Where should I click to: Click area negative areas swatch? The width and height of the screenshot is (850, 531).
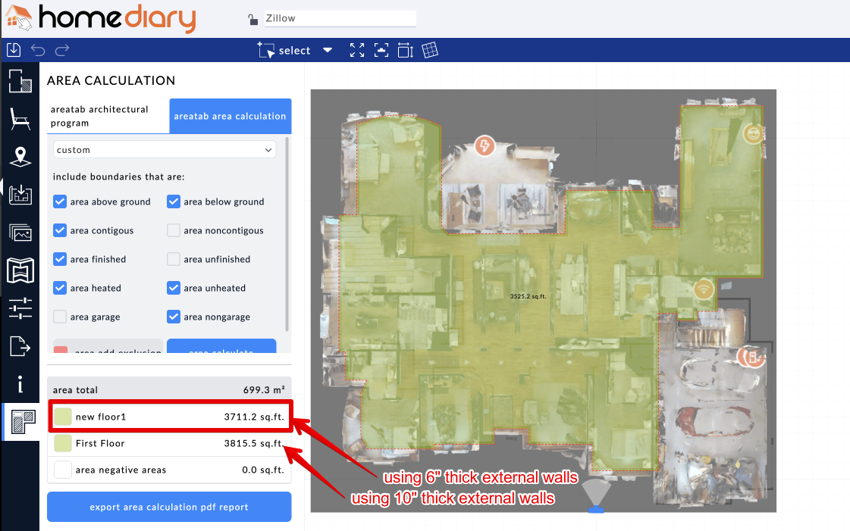(63, 470)
